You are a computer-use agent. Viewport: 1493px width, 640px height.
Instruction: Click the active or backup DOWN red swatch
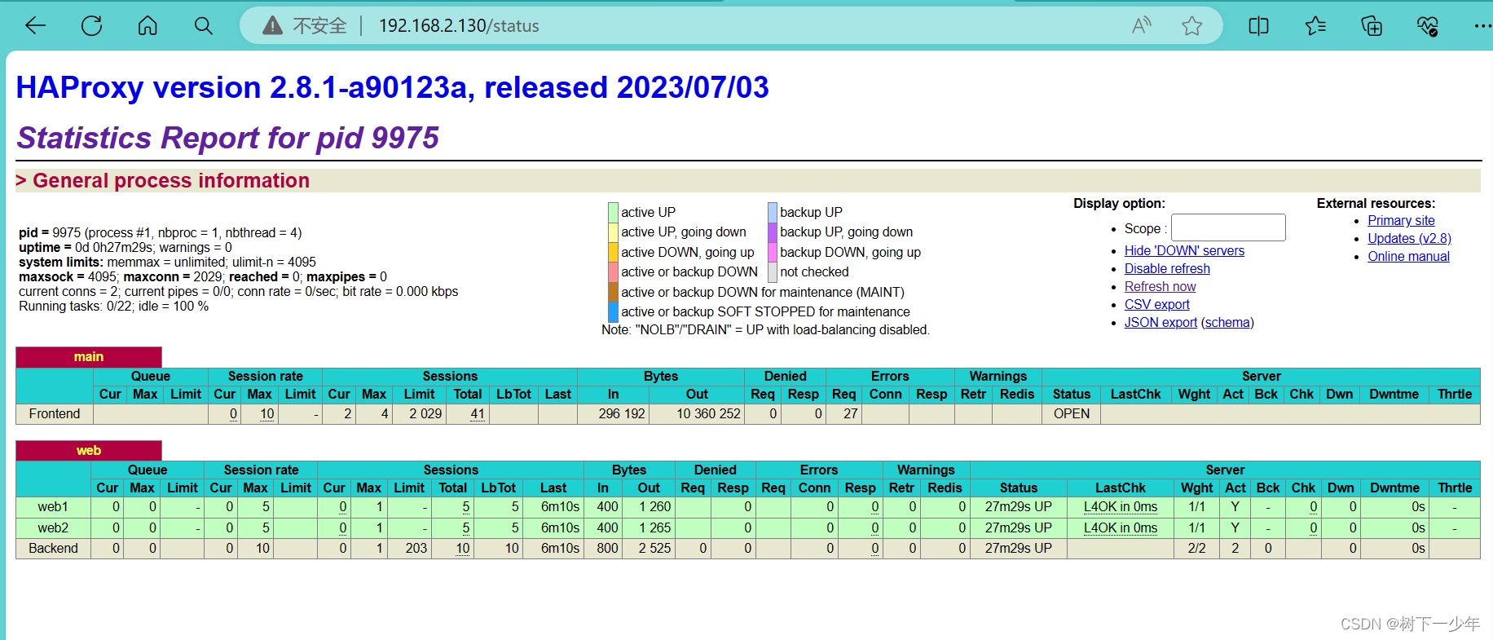click(x=613, y=272)
